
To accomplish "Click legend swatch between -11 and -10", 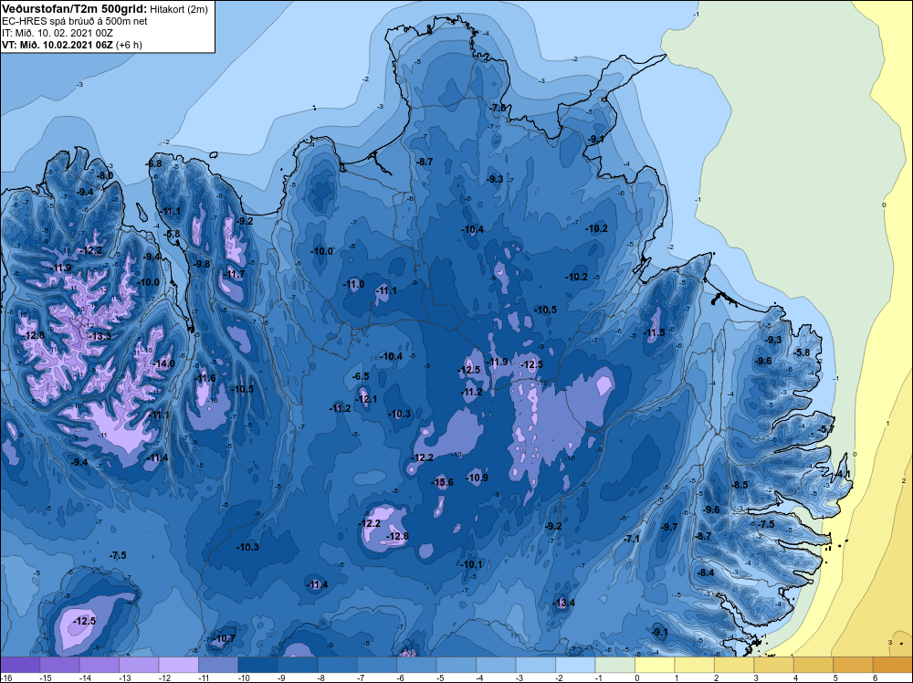I will [x=218, y=665].
